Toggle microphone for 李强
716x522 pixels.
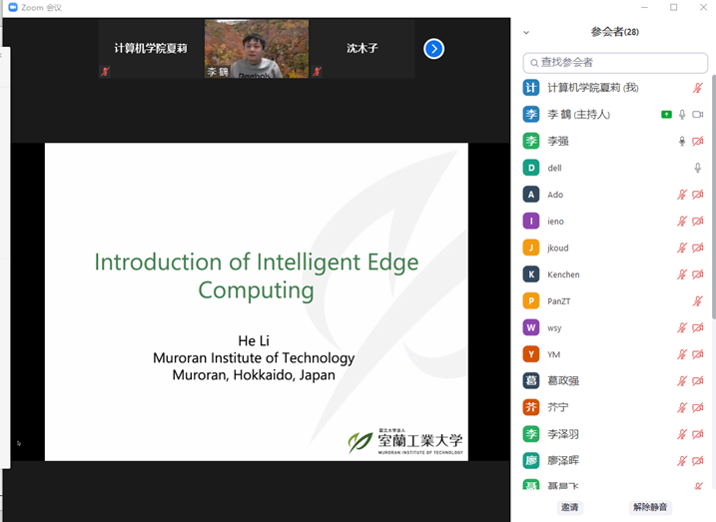tap(682, 142)
